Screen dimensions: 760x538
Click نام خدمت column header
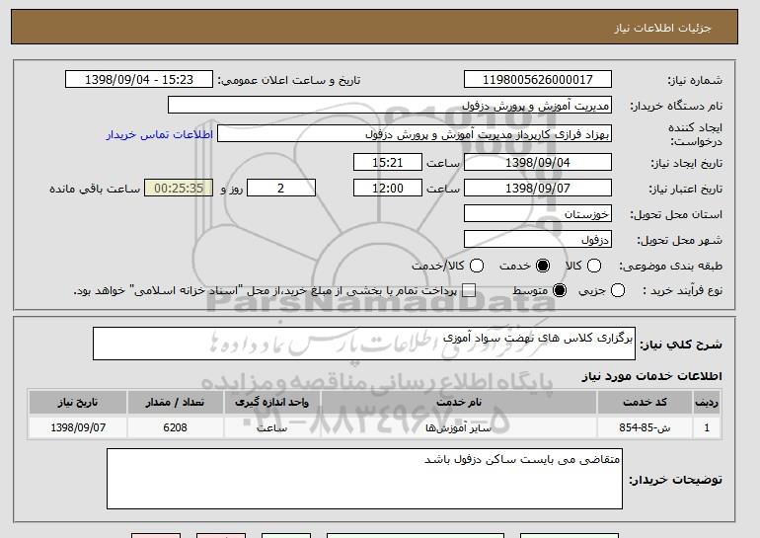tap(459, 403)
